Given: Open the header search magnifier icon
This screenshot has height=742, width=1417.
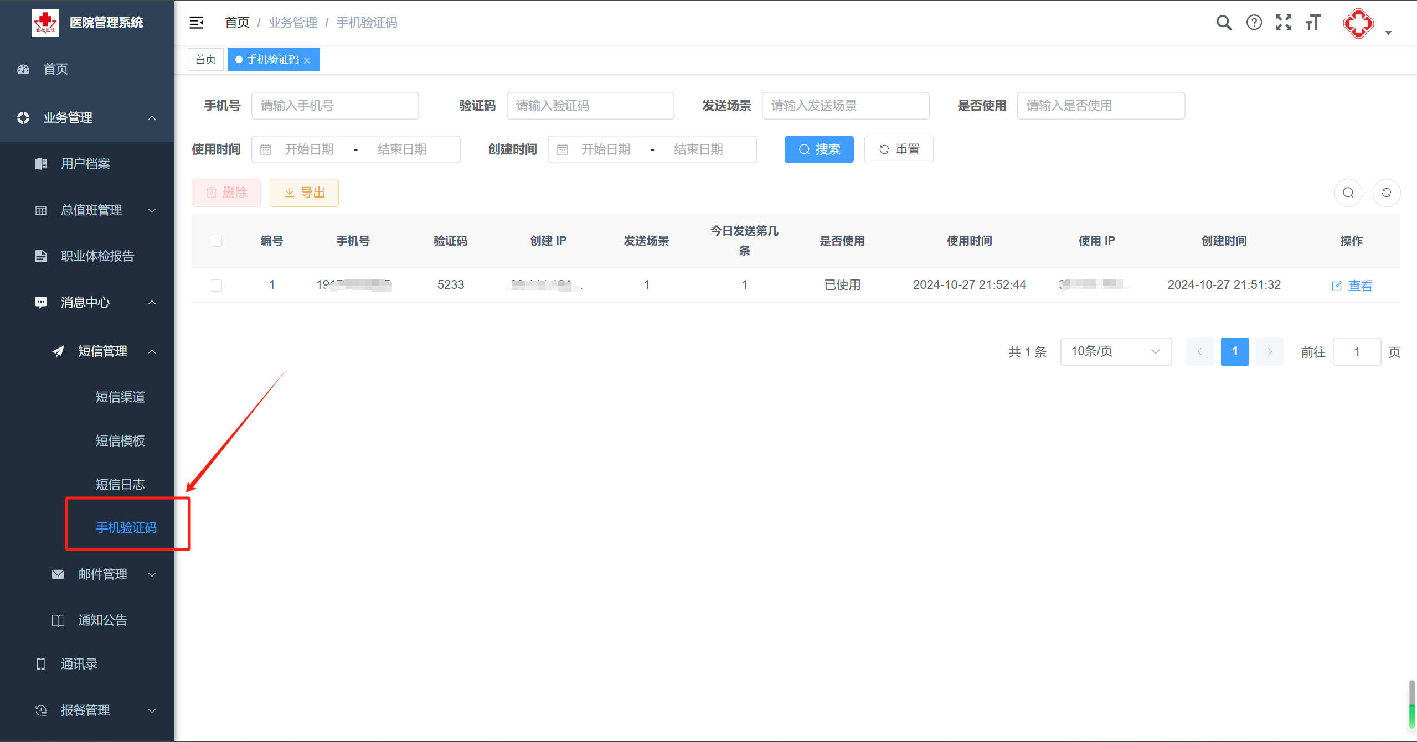Looking at the screenshot, I should pyautogui.click(x=1224, y=23).
